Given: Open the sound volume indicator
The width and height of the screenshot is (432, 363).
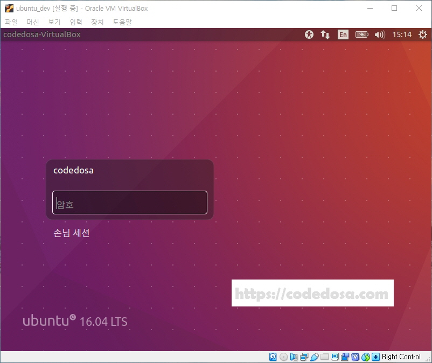Looking at the screenshot, I should coord(380,34).
